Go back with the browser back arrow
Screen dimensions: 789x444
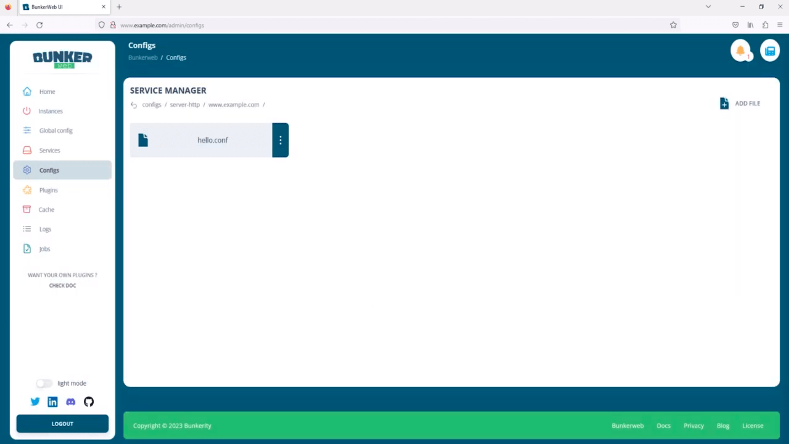click(10, 25)
